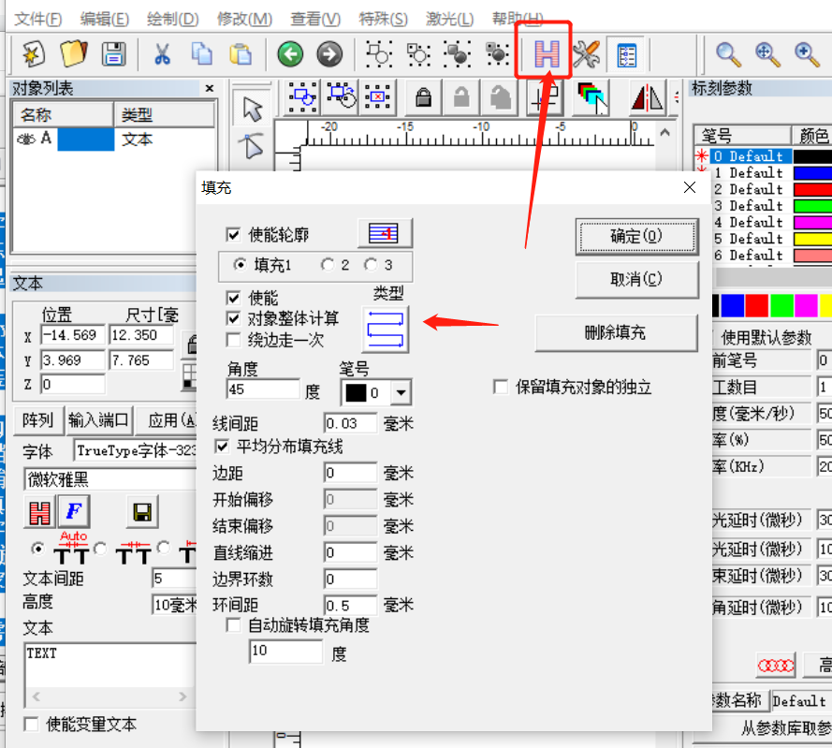Unlock object with gray open padlock
This screenshot has height=748, width=832.
pyautogui.click(x=461, y=97)
